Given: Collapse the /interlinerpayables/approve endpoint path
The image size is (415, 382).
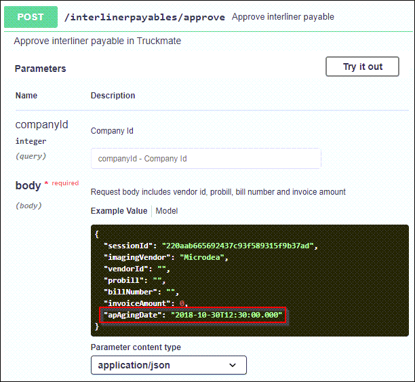Looking at the screenshot, I should (x=144, y=17).
